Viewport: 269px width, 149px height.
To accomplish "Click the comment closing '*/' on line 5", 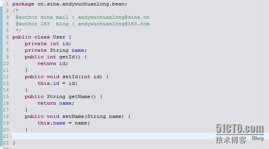I will (x=19, y=30).
